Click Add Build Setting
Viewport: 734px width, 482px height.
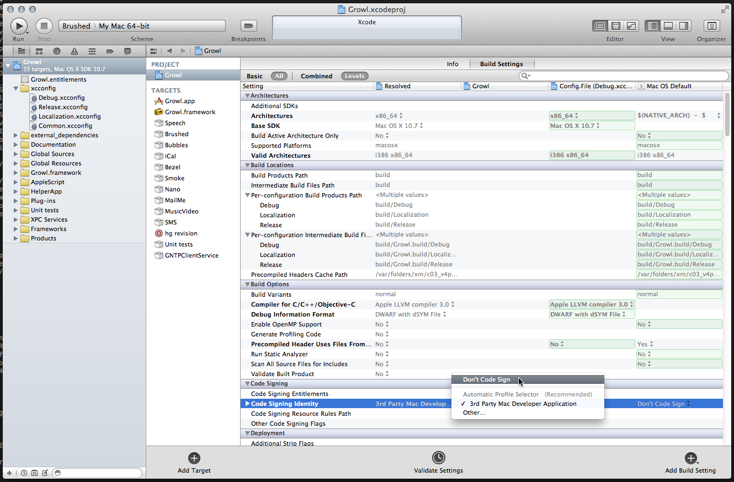tap(690, 463)
